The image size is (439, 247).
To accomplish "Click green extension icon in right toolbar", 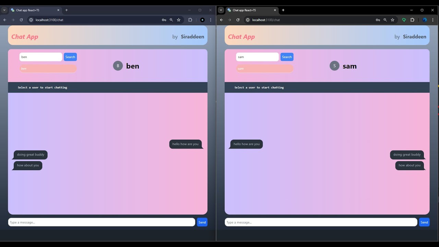I will (404, 20).
